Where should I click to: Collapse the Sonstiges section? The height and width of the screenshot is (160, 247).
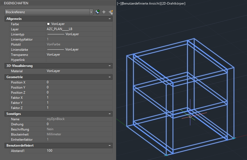(110, 114)
